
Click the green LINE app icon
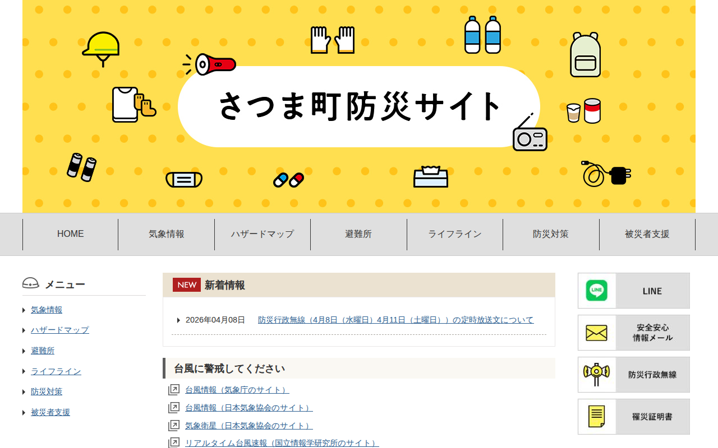coord(597,291)
